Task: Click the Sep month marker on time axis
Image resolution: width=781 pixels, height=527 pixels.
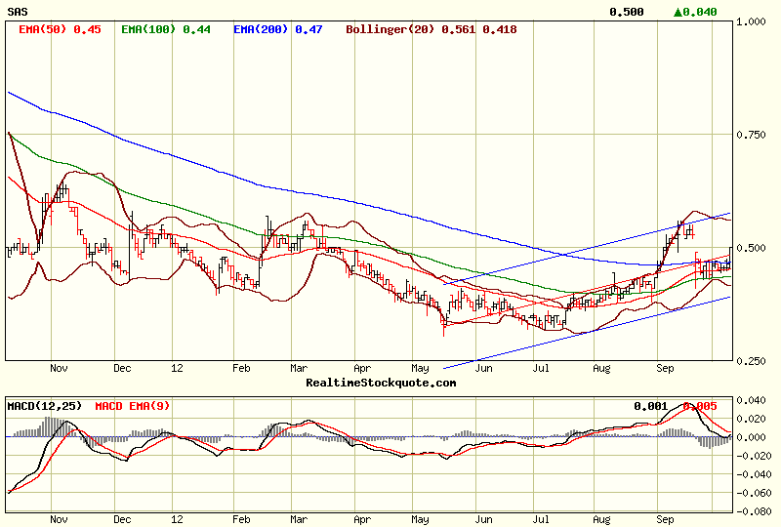Action: pyautogui.click(x=665, y=369)
